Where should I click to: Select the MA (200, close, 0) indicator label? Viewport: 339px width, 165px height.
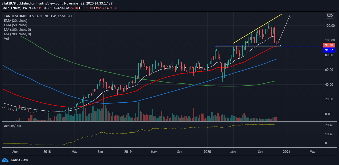click(x=17, y=34)
